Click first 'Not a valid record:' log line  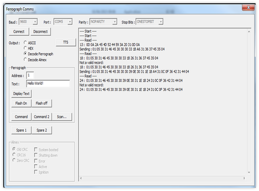[92, 63]
